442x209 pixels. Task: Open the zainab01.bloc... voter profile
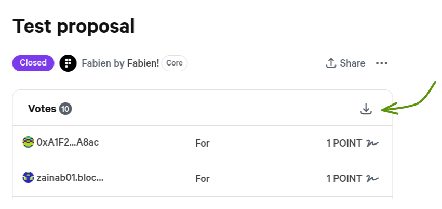coord(70,177)
